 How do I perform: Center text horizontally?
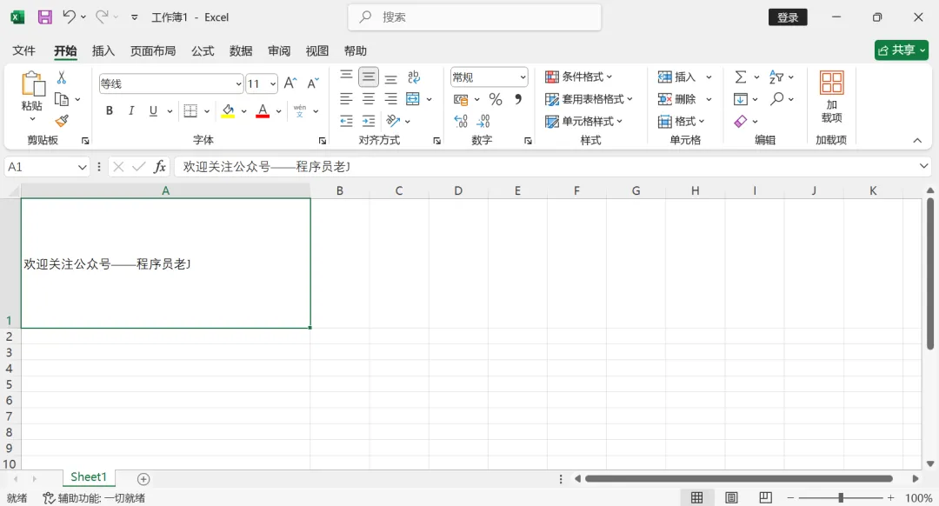pyautogui.click(x=369, y=99)
